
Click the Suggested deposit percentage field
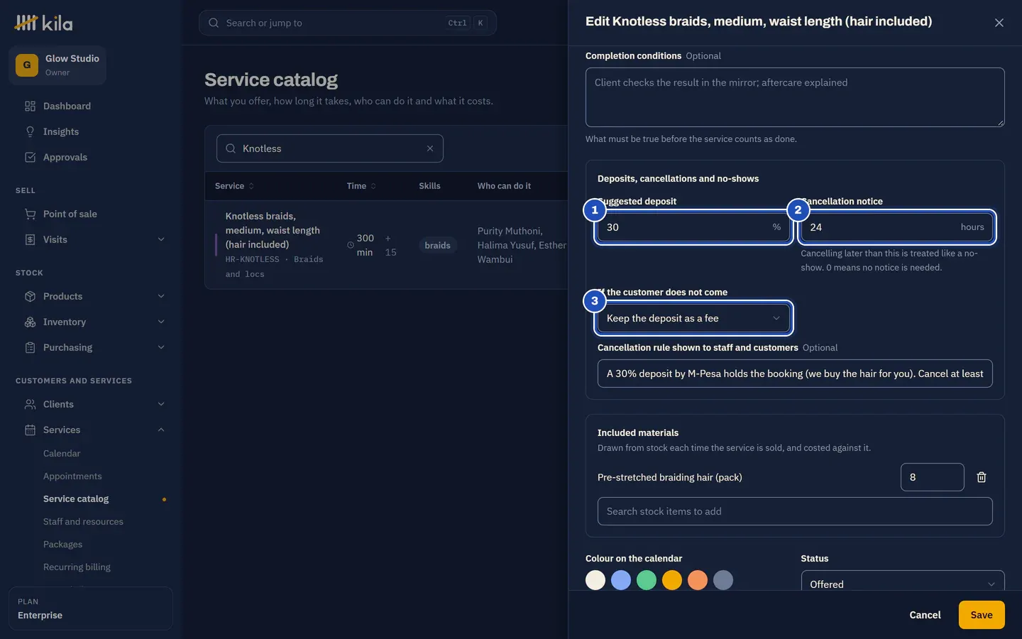point(693,227)
